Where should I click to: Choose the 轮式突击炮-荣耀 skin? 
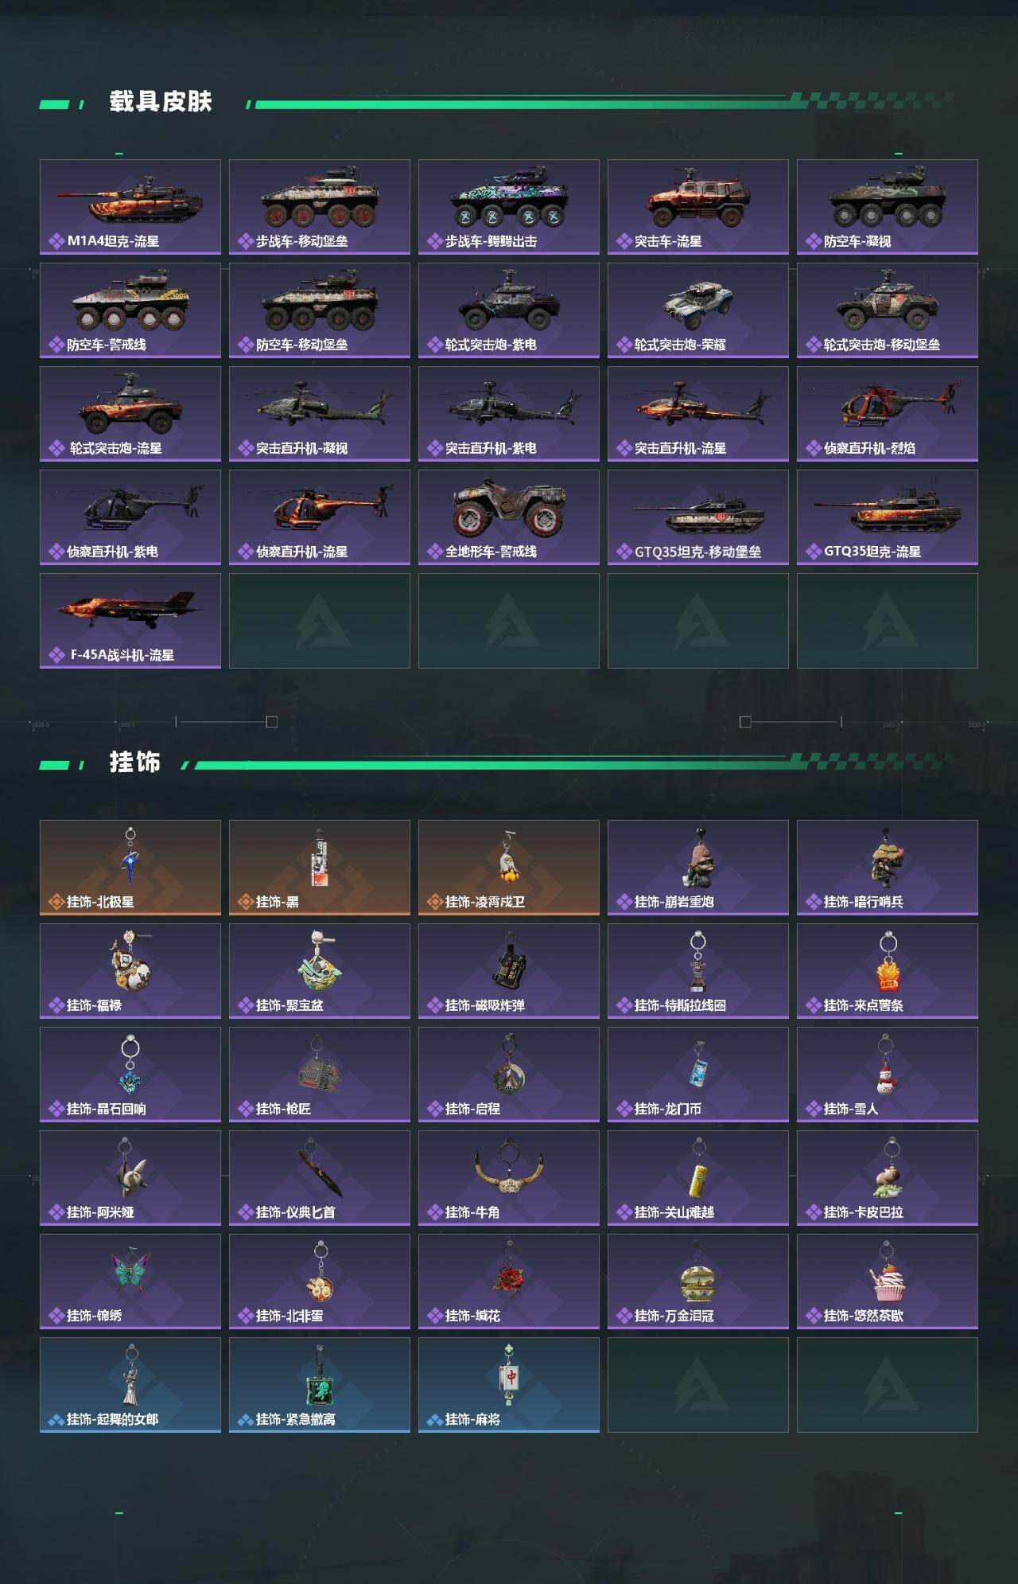pos(698,310)
